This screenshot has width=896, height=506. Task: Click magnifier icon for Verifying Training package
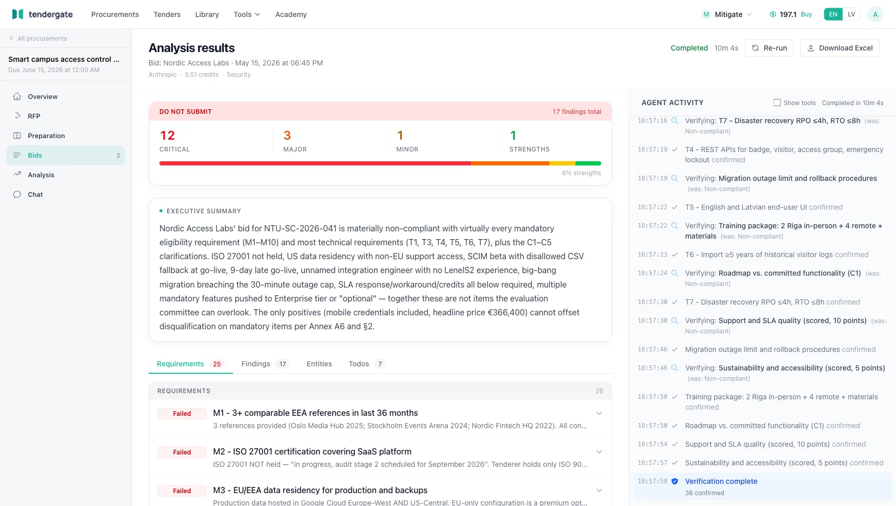(674, 226)
